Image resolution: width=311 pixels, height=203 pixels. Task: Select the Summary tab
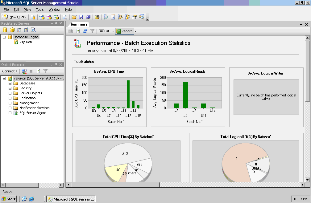pyautogui.click(x=79, y=24)
